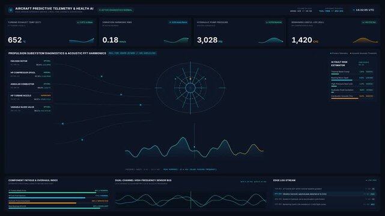Click the orange anomaly marker on the turbine diagram
This screenshot has height=216, width=385.
(190, 79)
